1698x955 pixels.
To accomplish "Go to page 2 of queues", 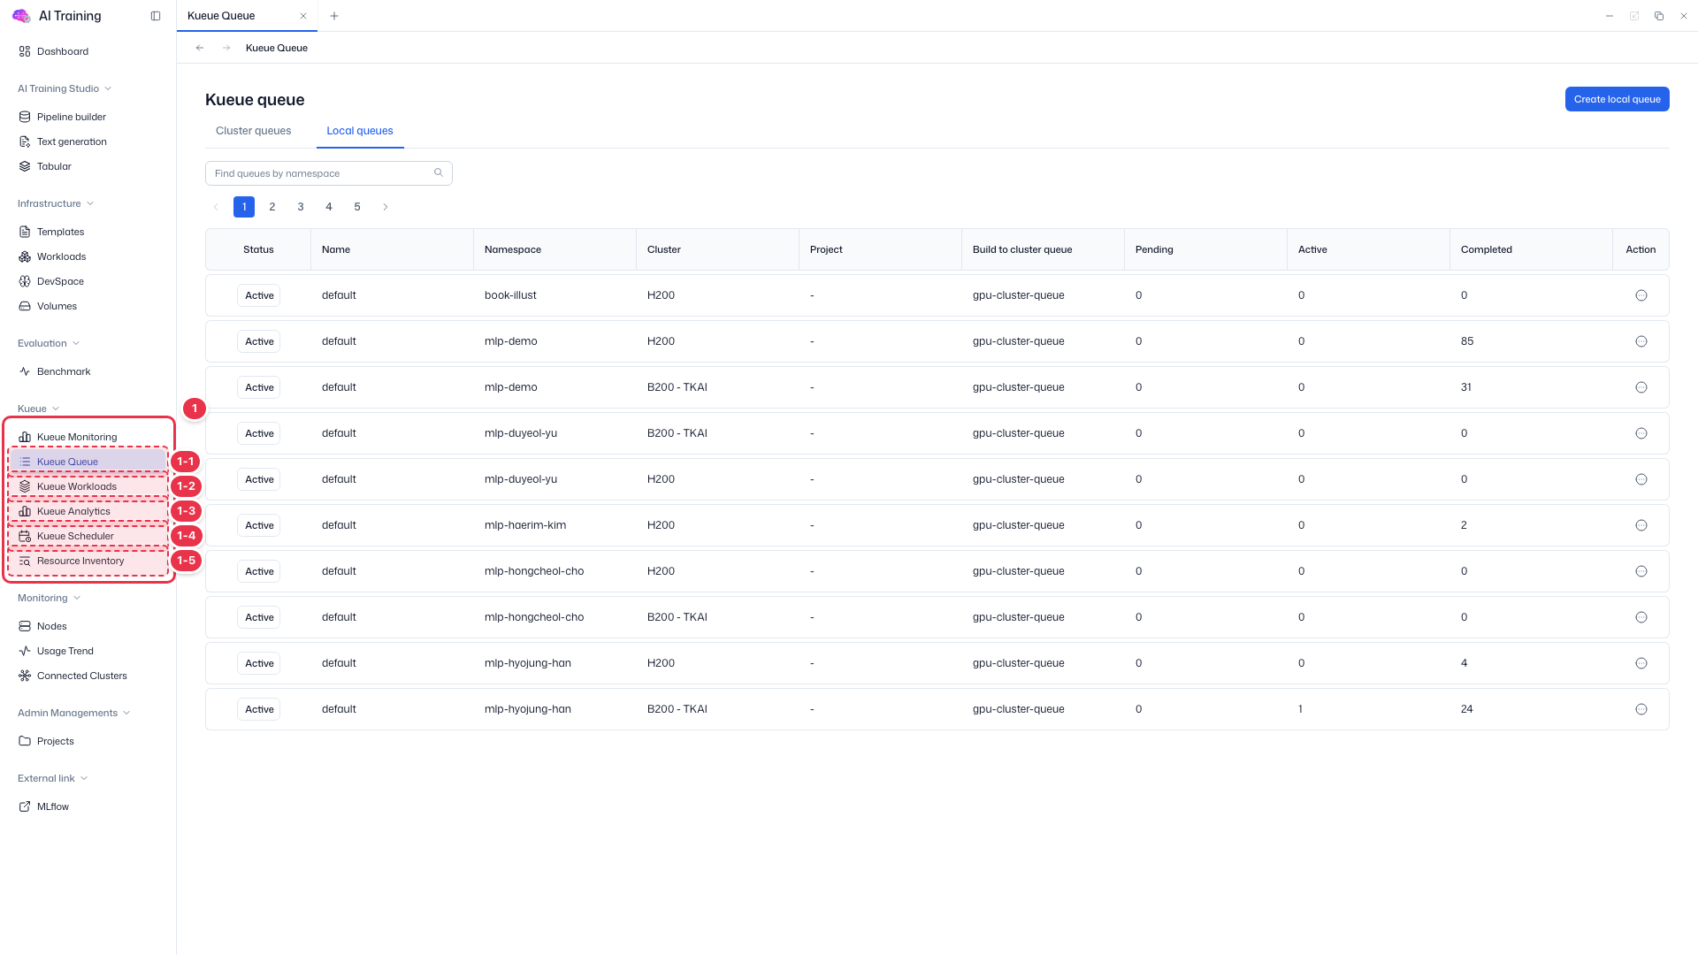I will (x=272, y=207).
